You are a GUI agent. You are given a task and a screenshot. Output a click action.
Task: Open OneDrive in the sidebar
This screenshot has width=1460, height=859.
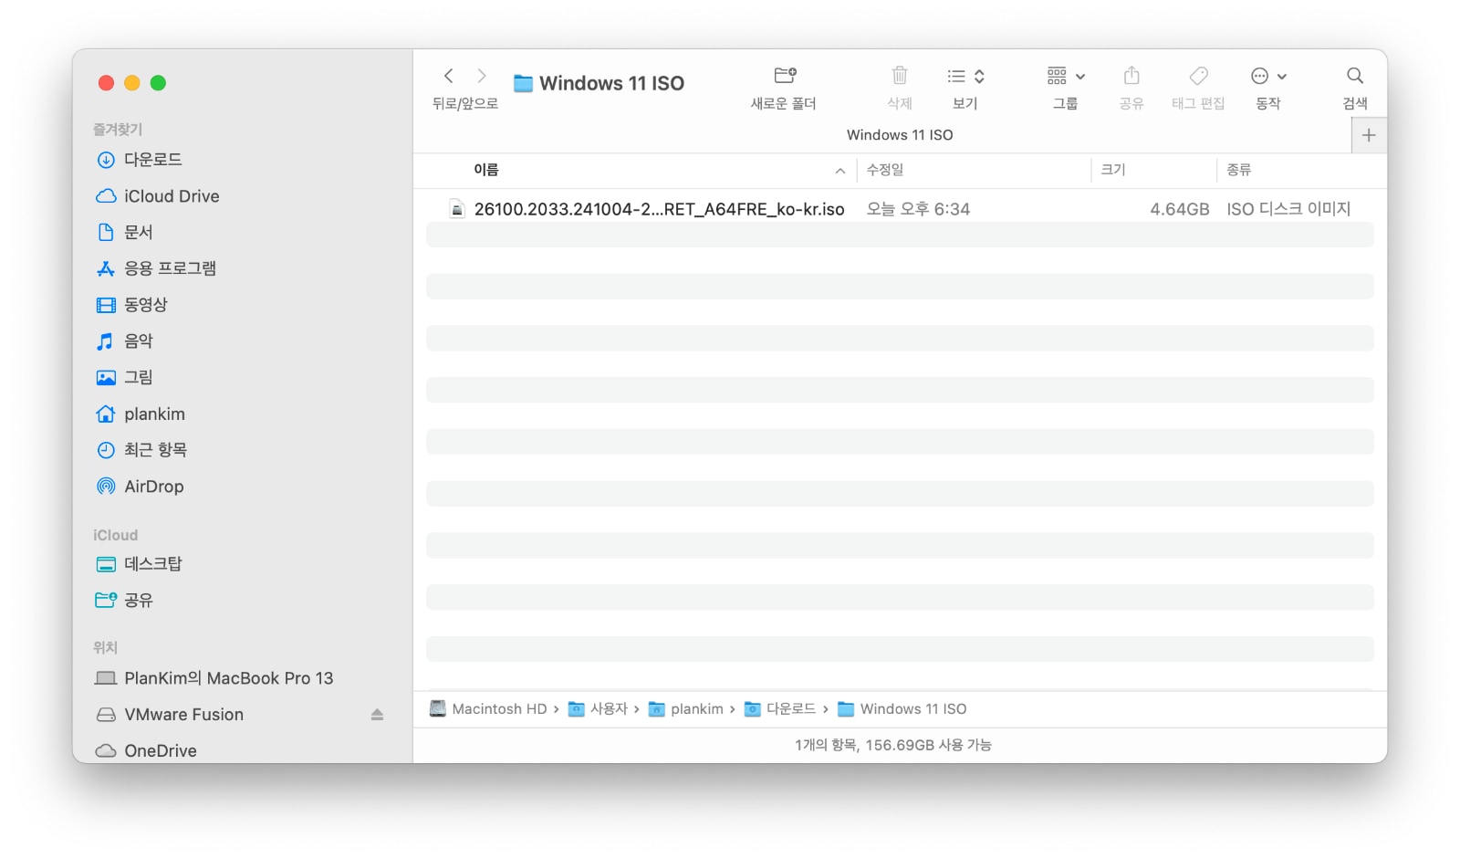160,750
